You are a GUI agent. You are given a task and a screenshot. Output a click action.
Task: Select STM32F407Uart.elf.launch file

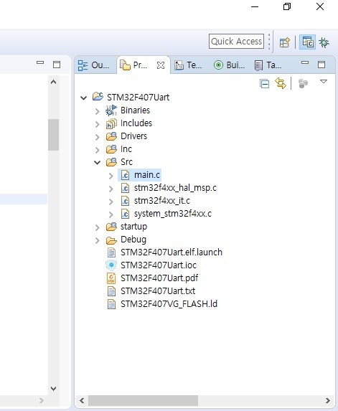172,252
